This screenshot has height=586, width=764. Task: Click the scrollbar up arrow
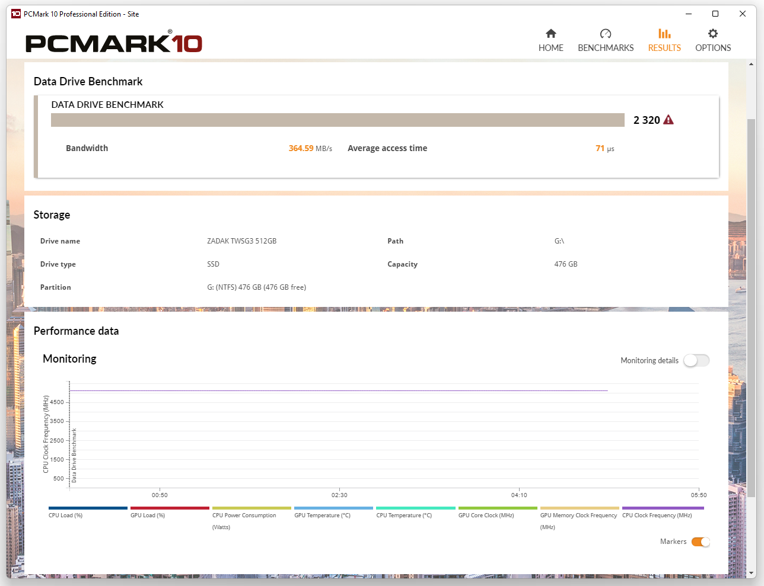[752, 64]
